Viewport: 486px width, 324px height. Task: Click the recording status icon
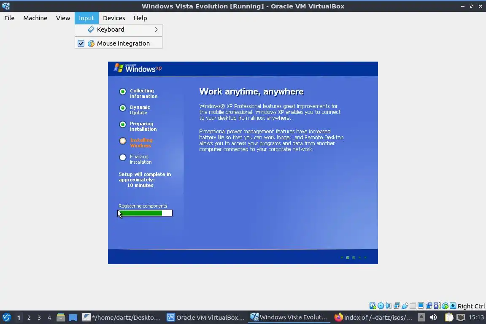pyautogui.click(x=429, y=306)
